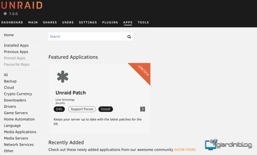Click the Unraid logo
The width and height of the screenshot is (257, 155).
tap(21, 6)
